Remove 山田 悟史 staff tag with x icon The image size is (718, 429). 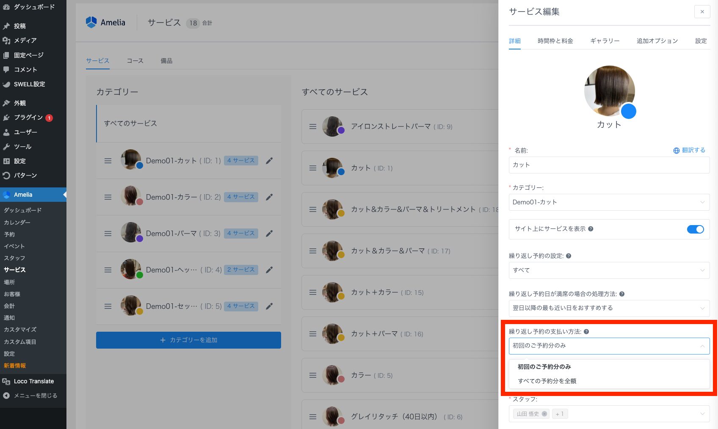[x=544, y=414]
